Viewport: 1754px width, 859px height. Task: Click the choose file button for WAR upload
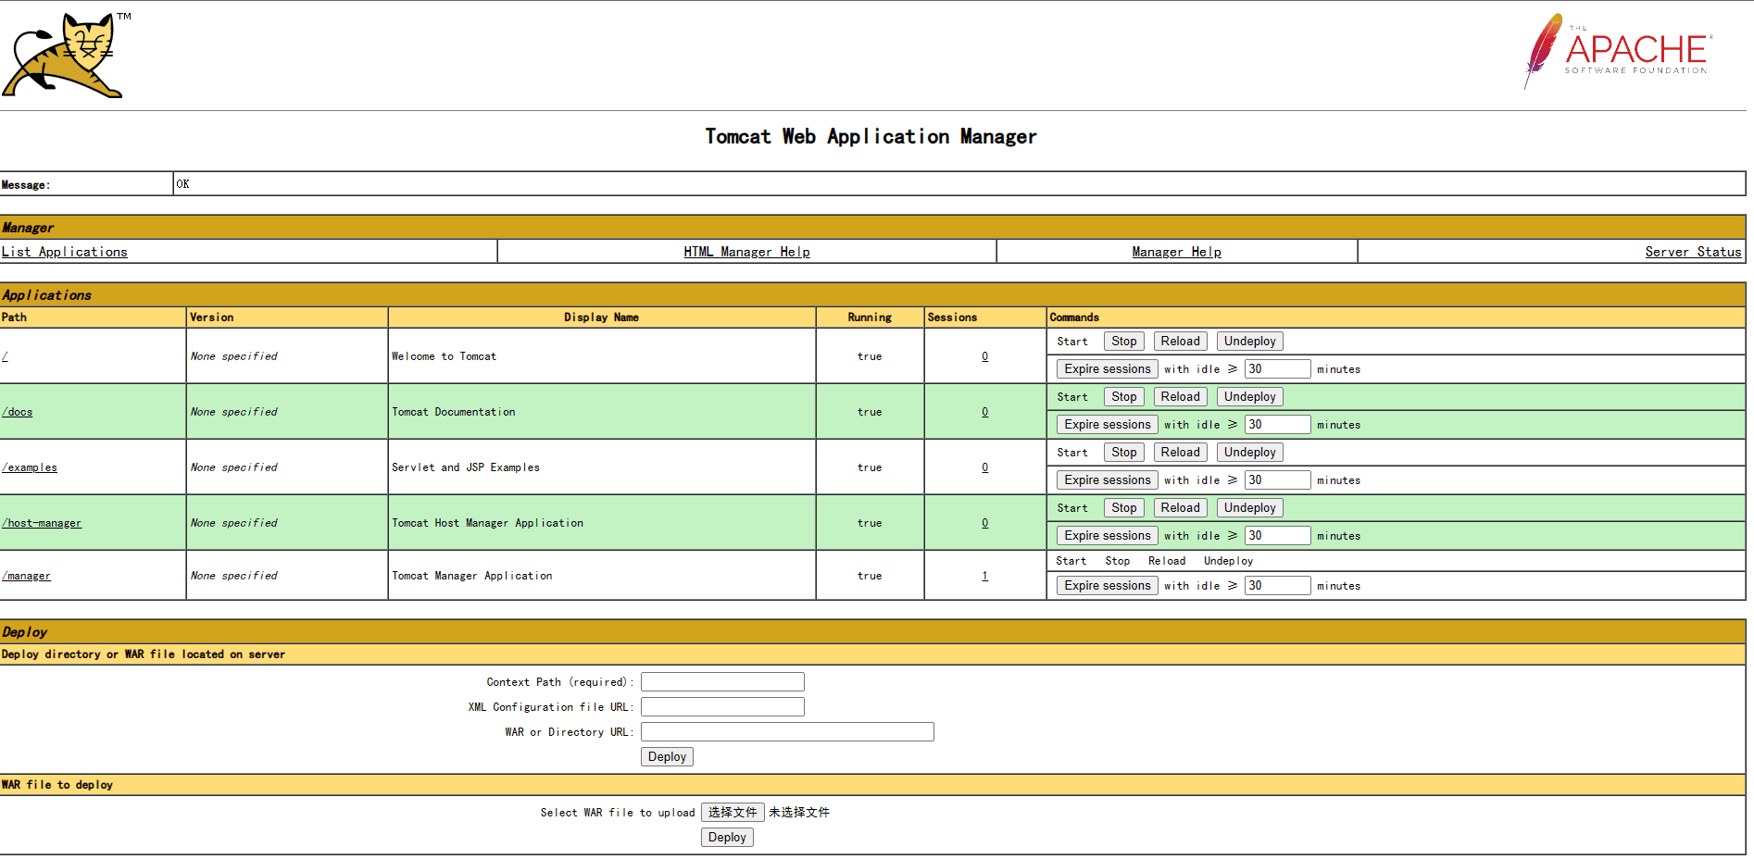[x=732, y=813]
